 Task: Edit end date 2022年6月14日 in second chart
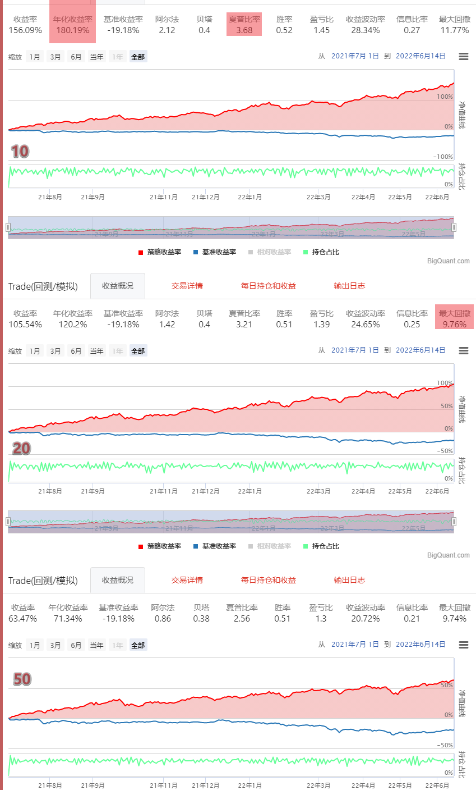pos(420,350)
